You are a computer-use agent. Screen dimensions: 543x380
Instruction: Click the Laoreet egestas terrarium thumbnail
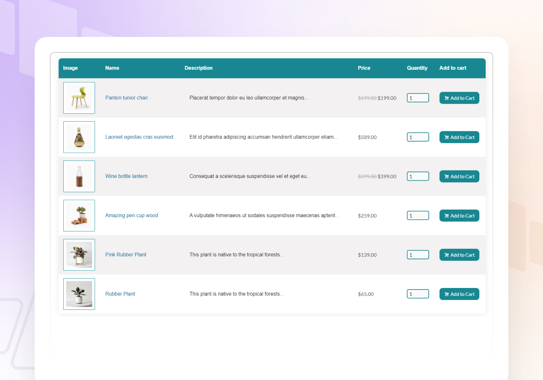[79, 137]
